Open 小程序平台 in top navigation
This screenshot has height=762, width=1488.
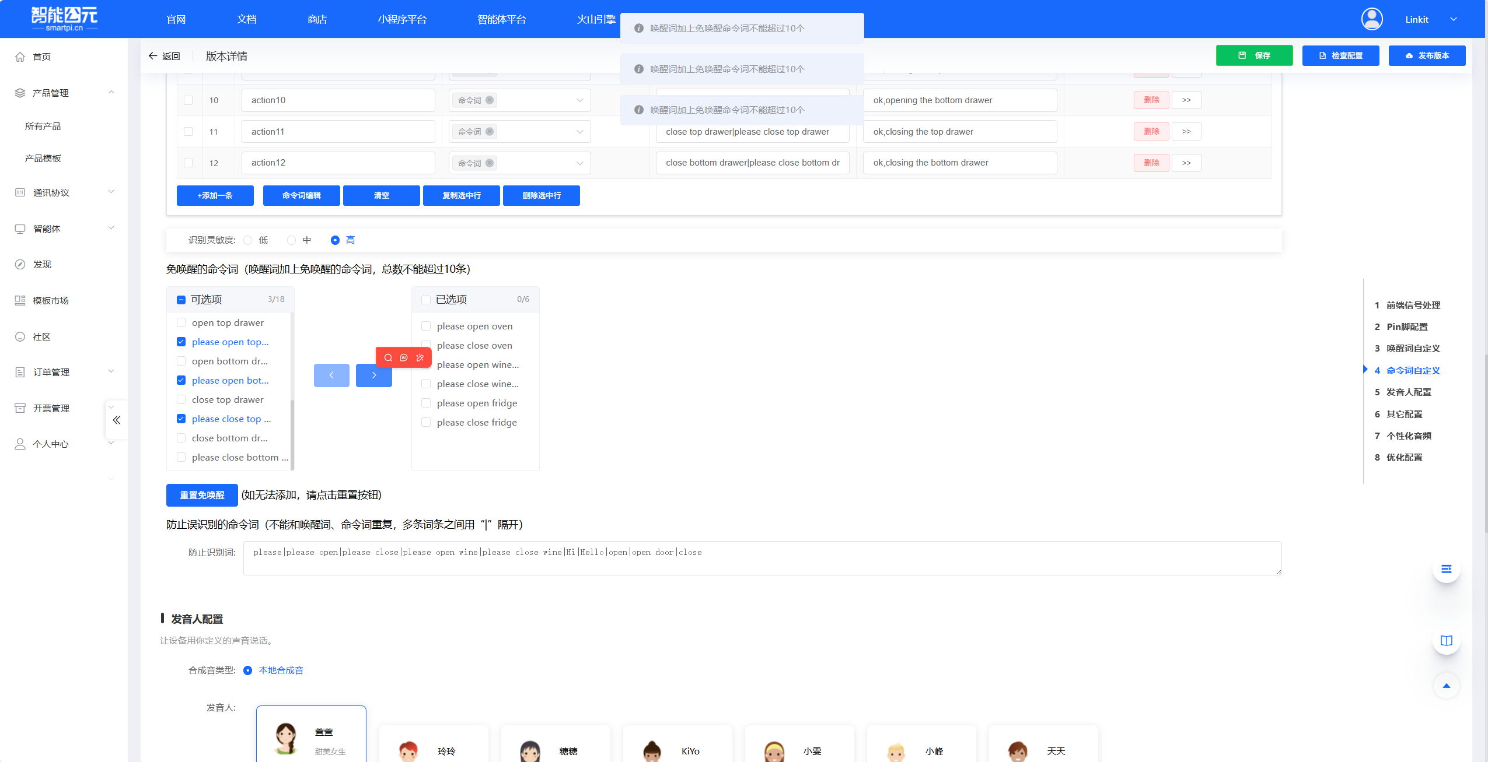coord(401,19)
